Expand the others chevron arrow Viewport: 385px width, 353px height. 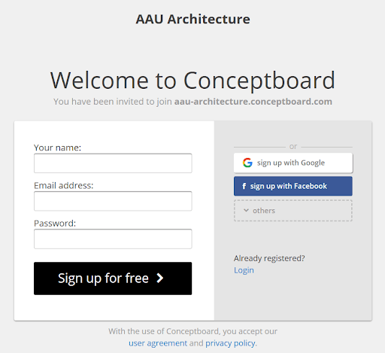tap(246, 210)
